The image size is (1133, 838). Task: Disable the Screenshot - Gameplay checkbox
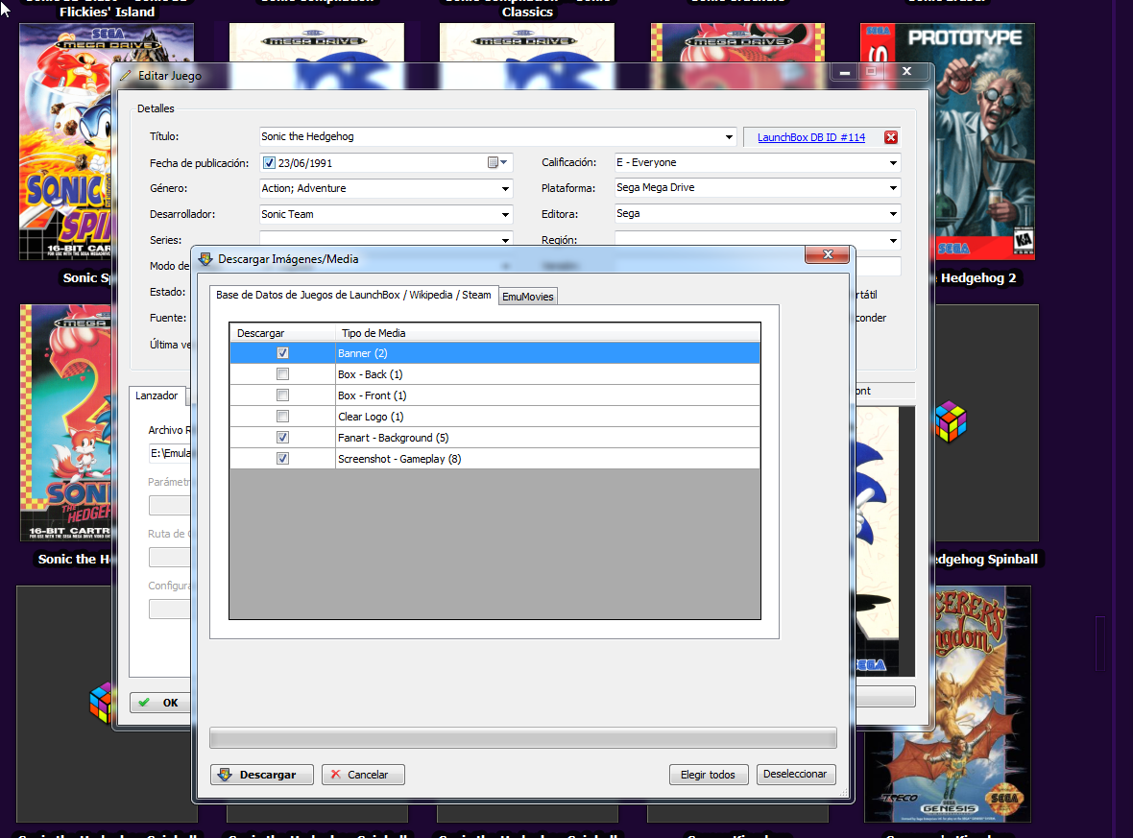tap(282, 458)
